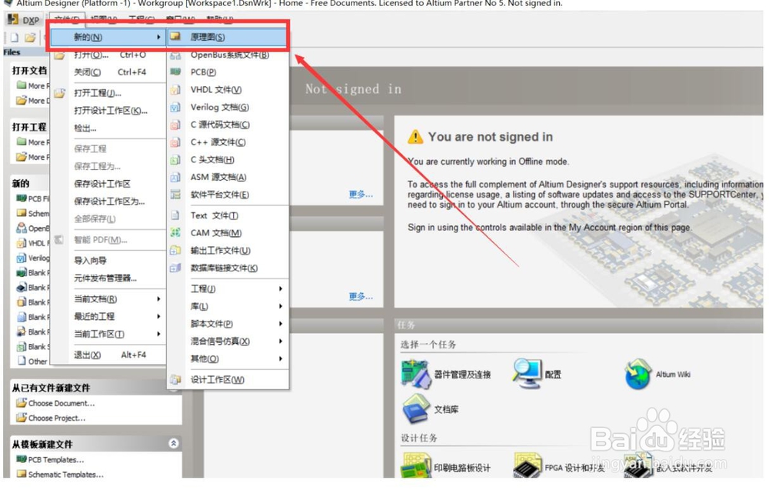Expand the 库(L) submenu

[x=228, y=306]
